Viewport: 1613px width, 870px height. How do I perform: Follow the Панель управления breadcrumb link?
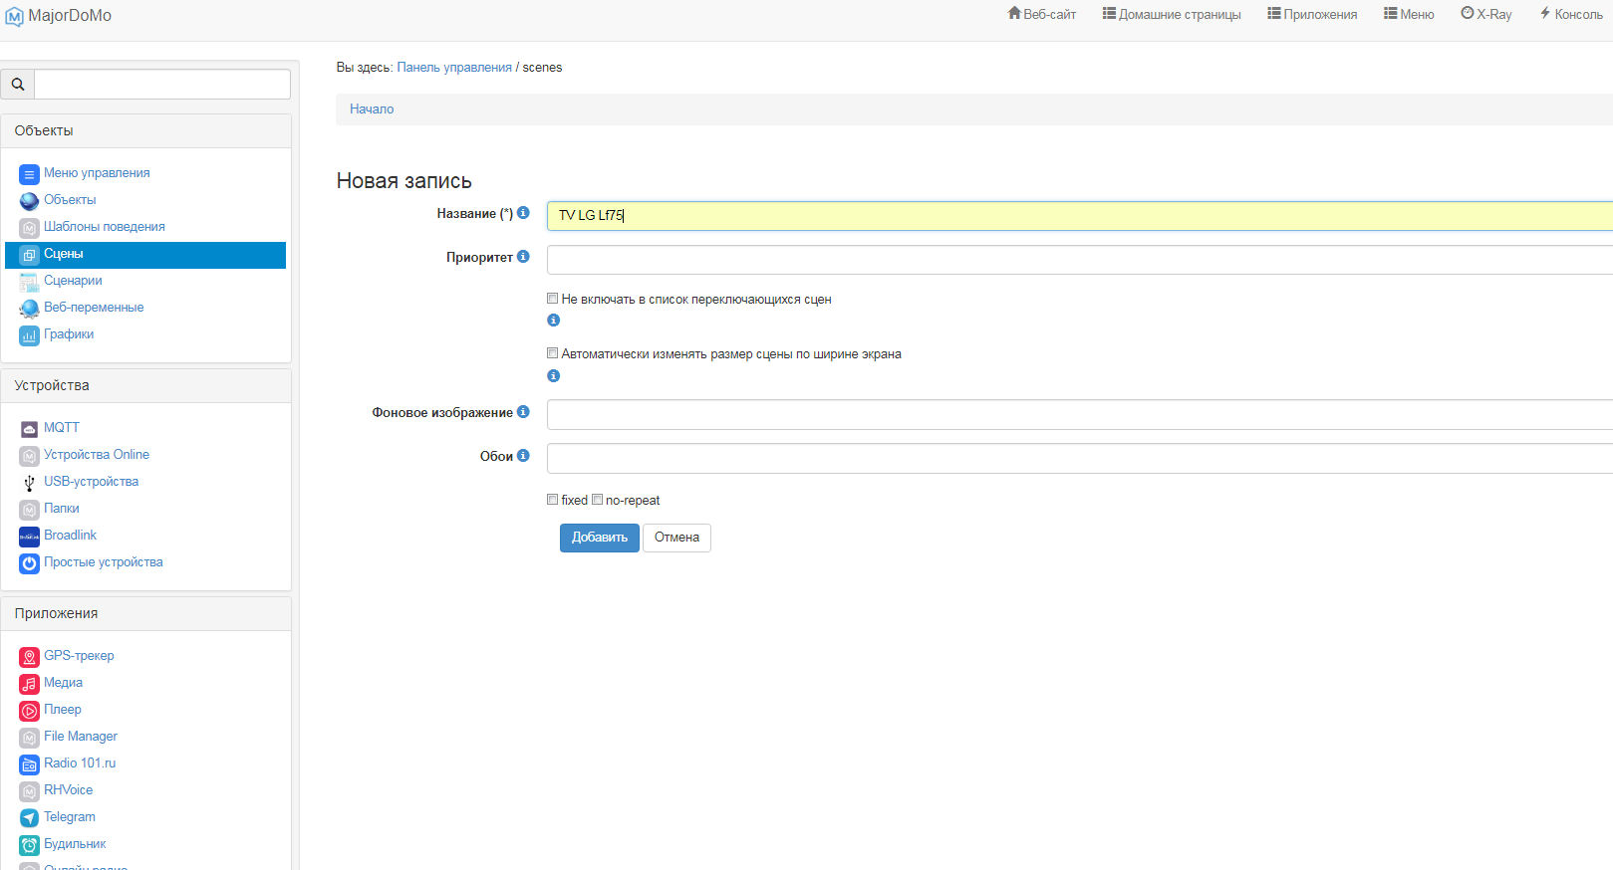point(454,68)
